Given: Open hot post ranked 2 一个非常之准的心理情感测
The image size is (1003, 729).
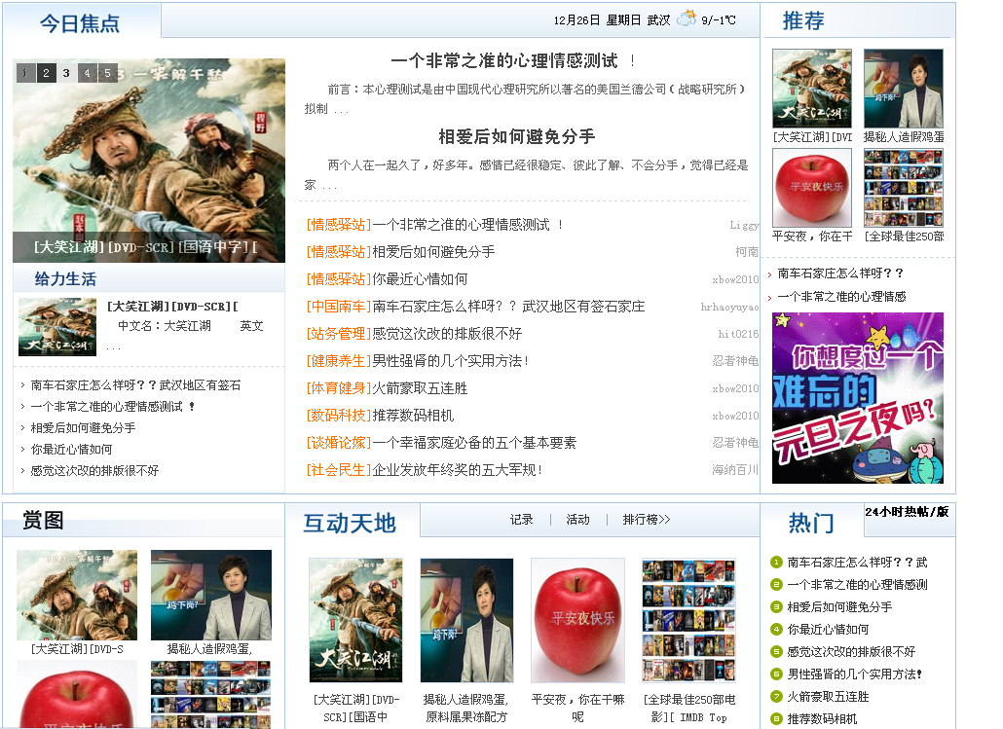Looking at the screenshot, I should tap(857, 585).
